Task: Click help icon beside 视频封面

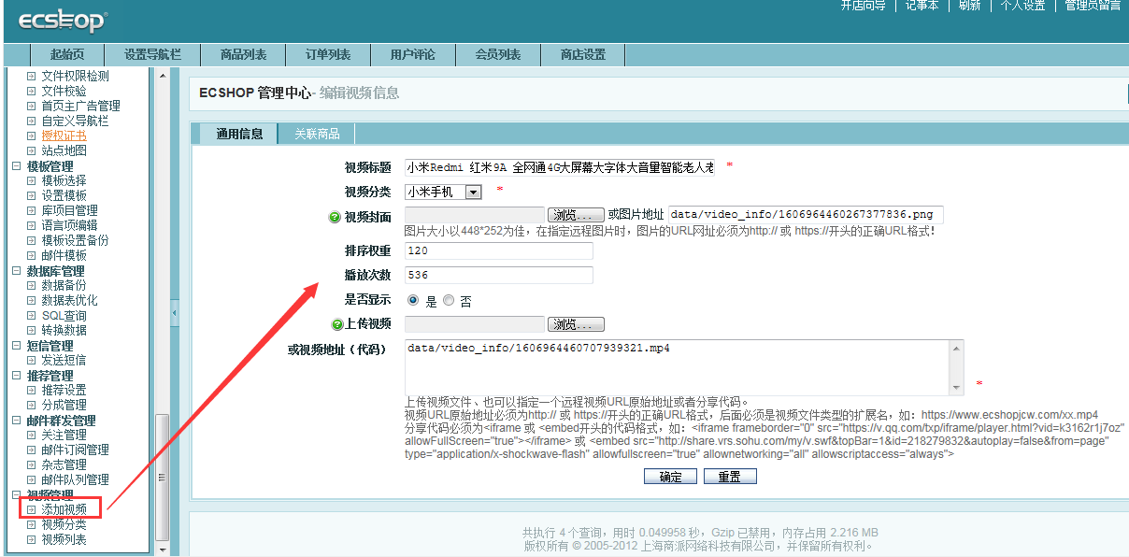Action: click(x=336, y=218)
